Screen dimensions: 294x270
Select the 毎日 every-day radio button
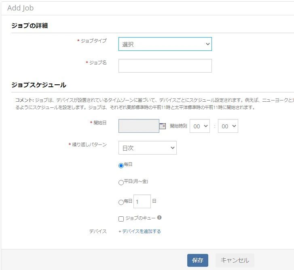pyautogui.click(x=121, y=165)
